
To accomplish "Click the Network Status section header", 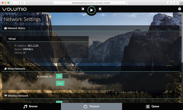I will tap(91, 28).
